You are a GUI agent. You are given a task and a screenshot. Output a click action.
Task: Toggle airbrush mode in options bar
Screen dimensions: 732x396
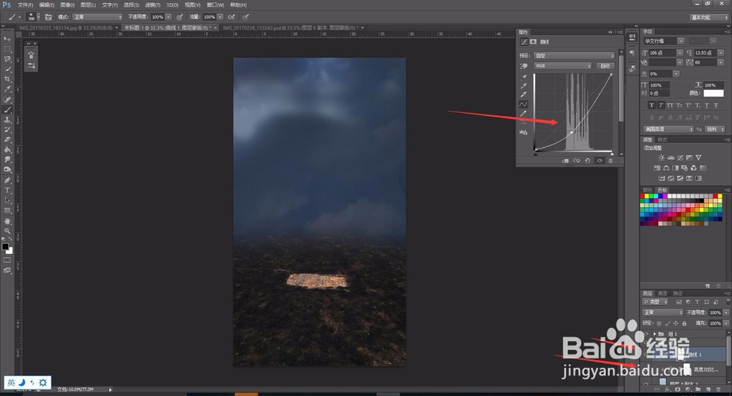click(x=231, y=17)
